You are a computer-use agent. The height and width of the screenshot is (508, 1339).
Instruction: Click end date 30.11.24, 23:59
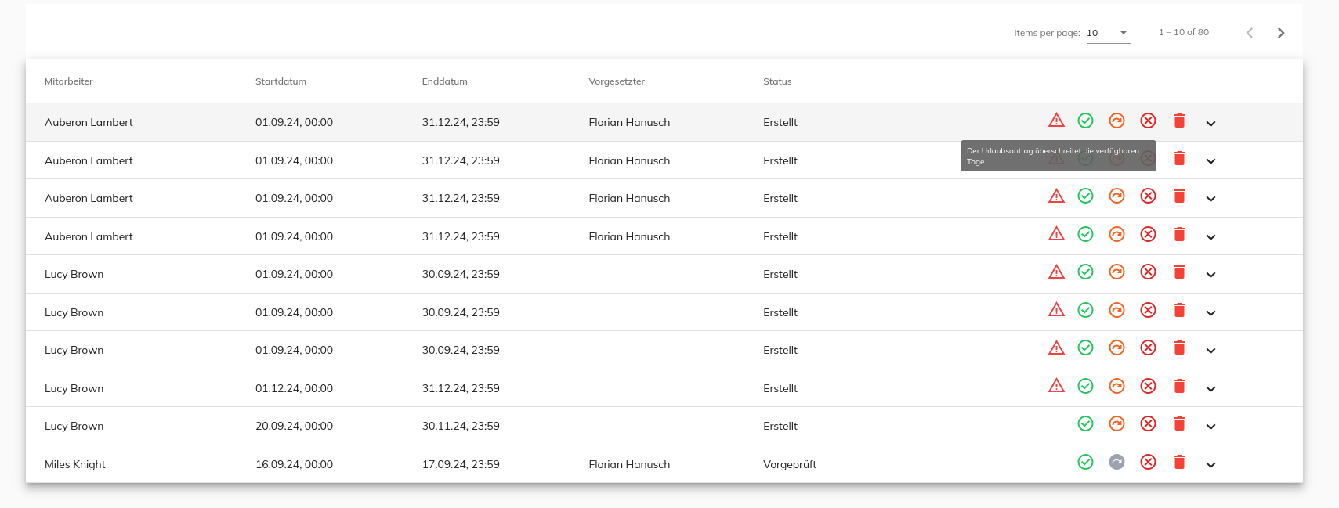[461, 426]
